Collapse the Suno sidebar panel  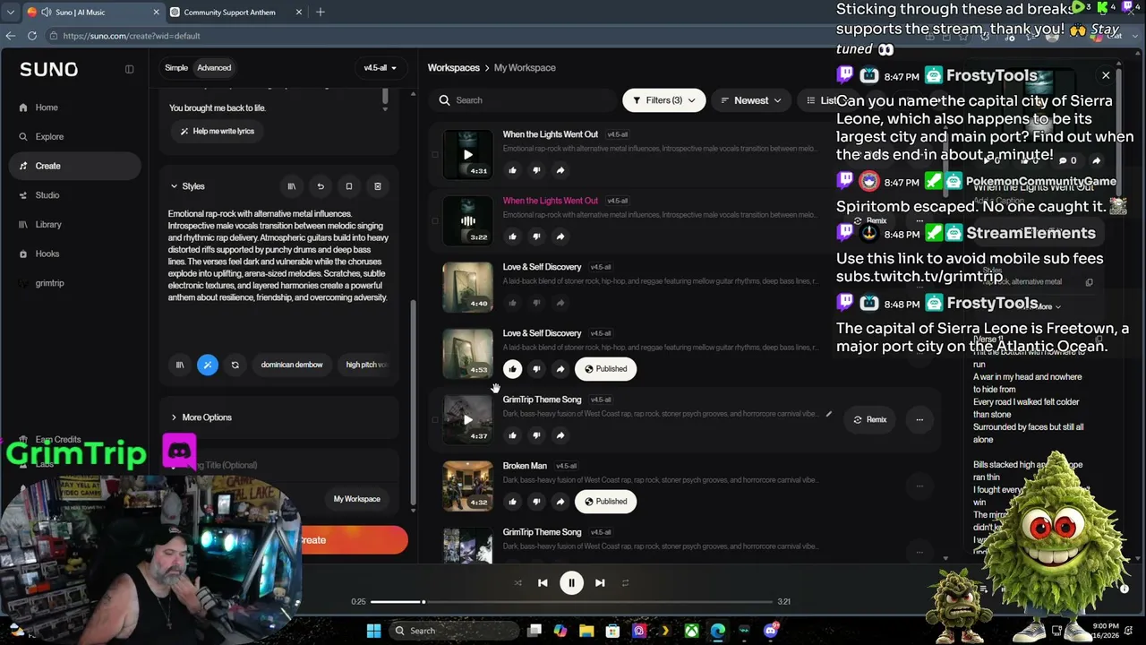(129, 69)
